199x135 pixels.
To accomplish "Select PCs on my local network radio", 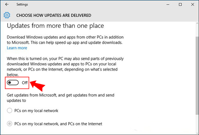I will [x=10, y=111].
